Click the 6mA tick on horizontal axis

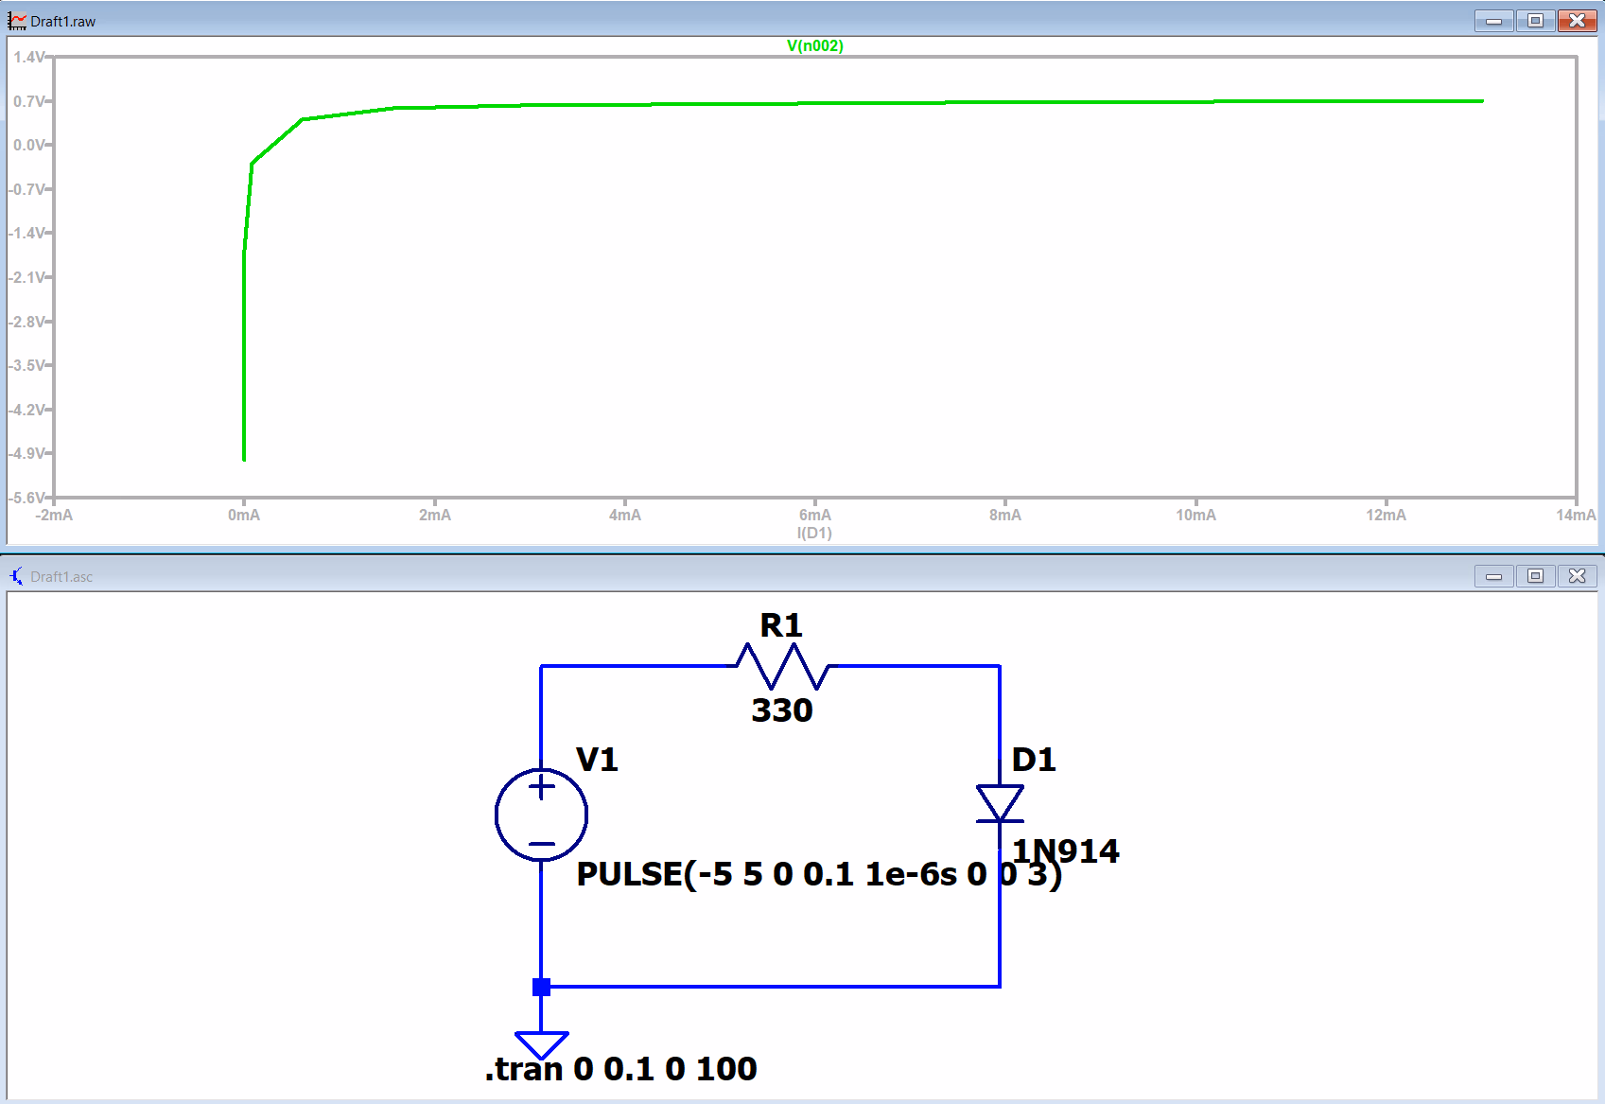point(814,515)
